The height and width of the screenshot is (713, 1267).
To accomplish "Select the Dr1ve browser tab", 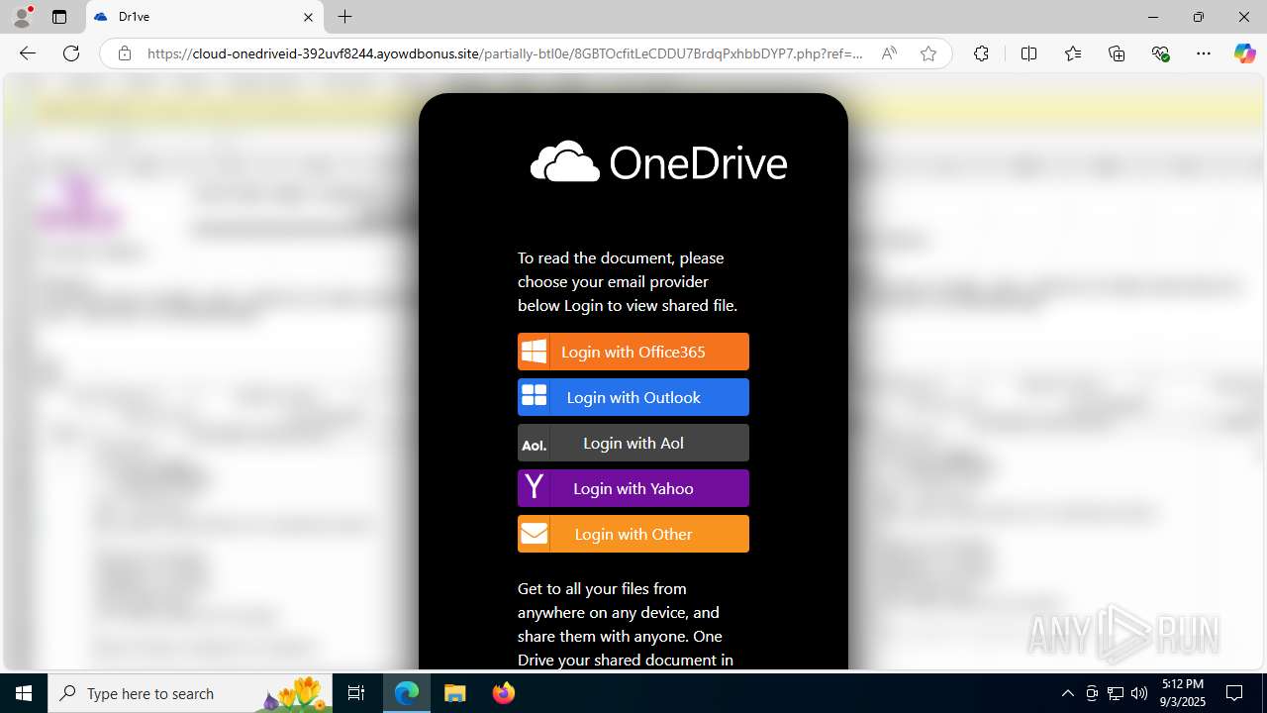I will click(x=206, y=17).
